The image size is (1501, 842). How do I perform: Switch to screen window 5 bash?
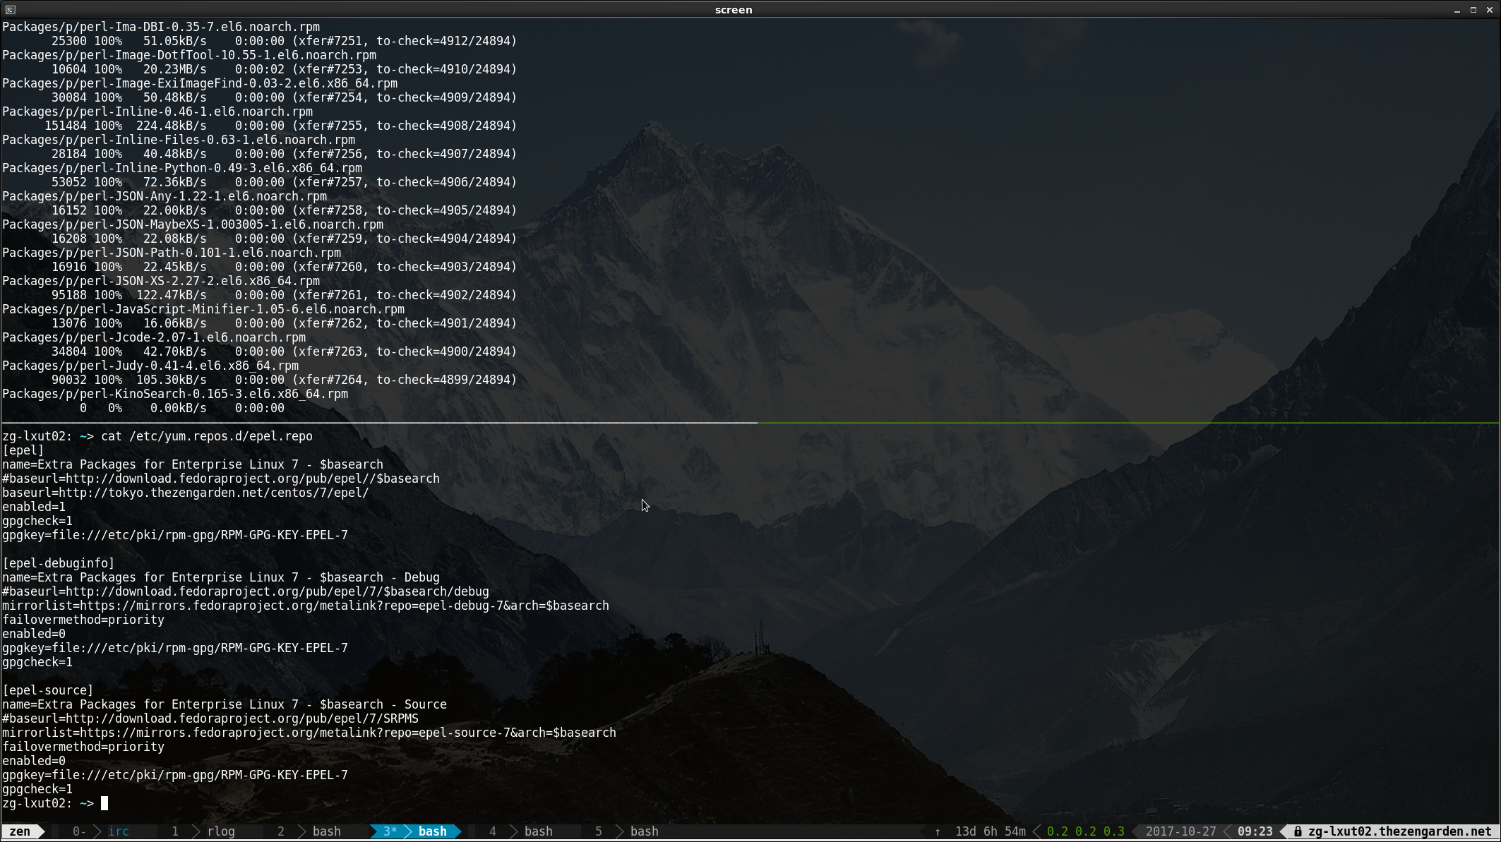[x=627, y=831]
